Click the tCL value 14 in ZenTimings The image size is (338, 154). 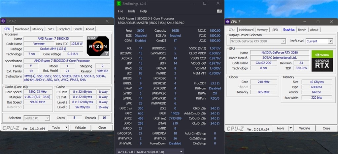pyautogui.click(x=141, y=48)
